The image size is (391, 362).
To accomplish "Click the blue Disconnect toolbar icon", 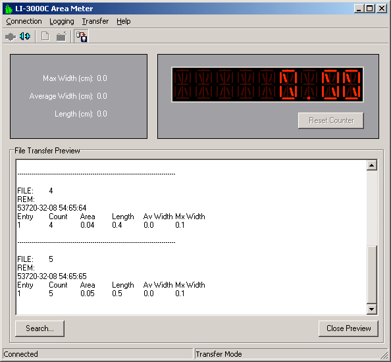I will click(25, 36).
